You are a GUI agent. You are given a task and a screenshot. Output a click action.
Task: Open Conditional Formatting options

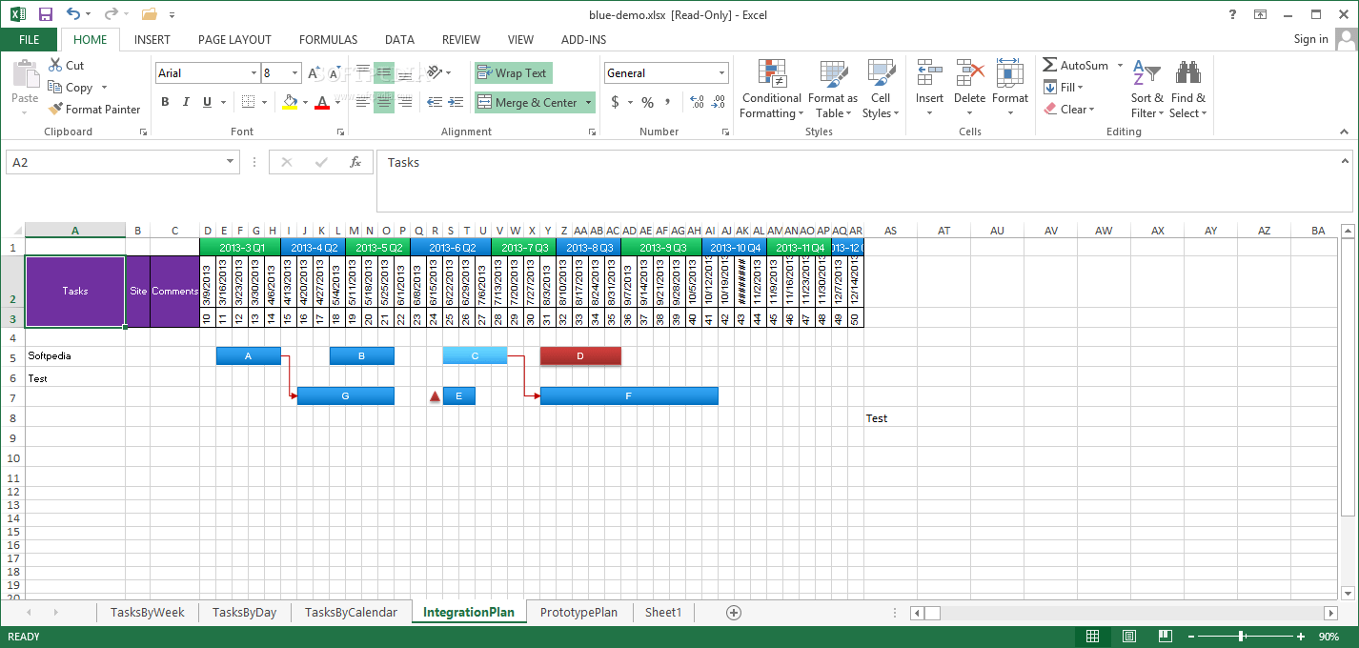(771, 90)
